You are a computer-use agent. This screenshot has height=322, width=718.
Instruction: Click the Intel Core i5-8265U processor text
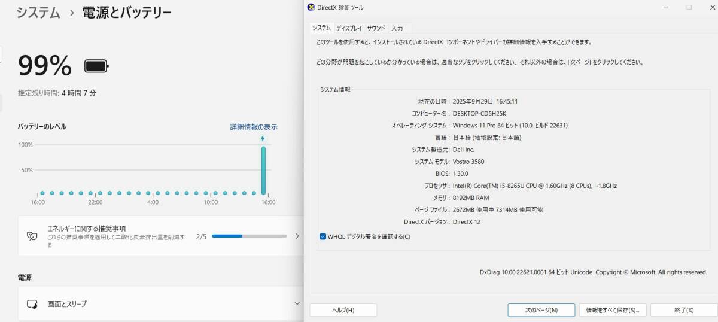tap(535, 186)
